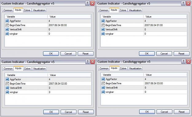Image resolution: width=192 pixels, height=117 pixels.
Task: Select the value 2007.06.04 00:00
Action: click(58, 25)
